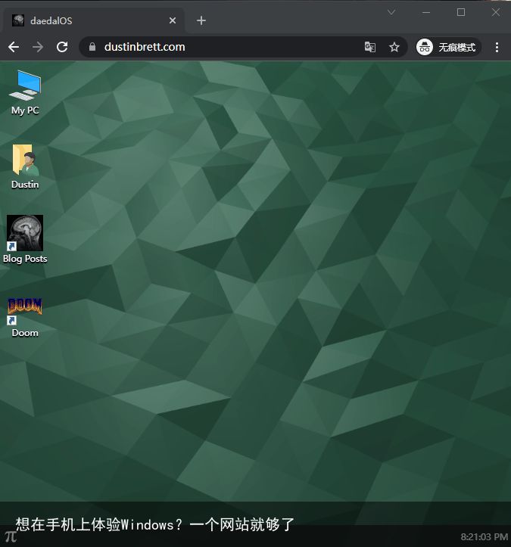Viewport: 511px width, 547px height.
Task: Open a new tab with the plus button
Action: [201, 20]
